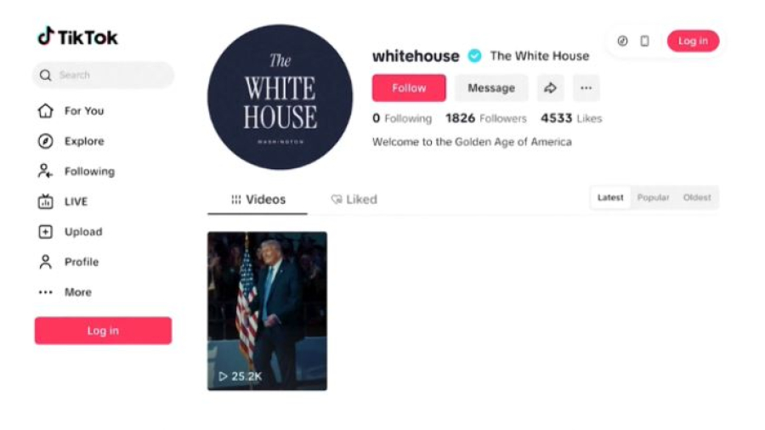Switch to the Liked tab
This screenshot has width=765, height=430.
(354, 200)
